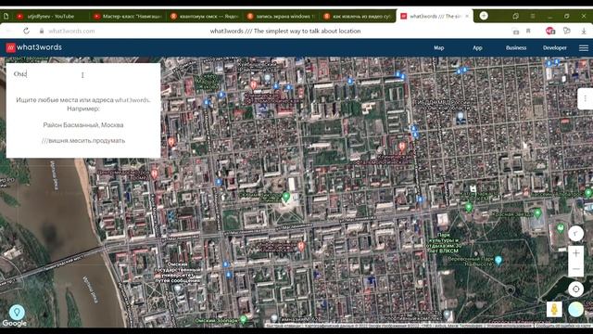Select the example ///вишня.месить.продумать

83,140
